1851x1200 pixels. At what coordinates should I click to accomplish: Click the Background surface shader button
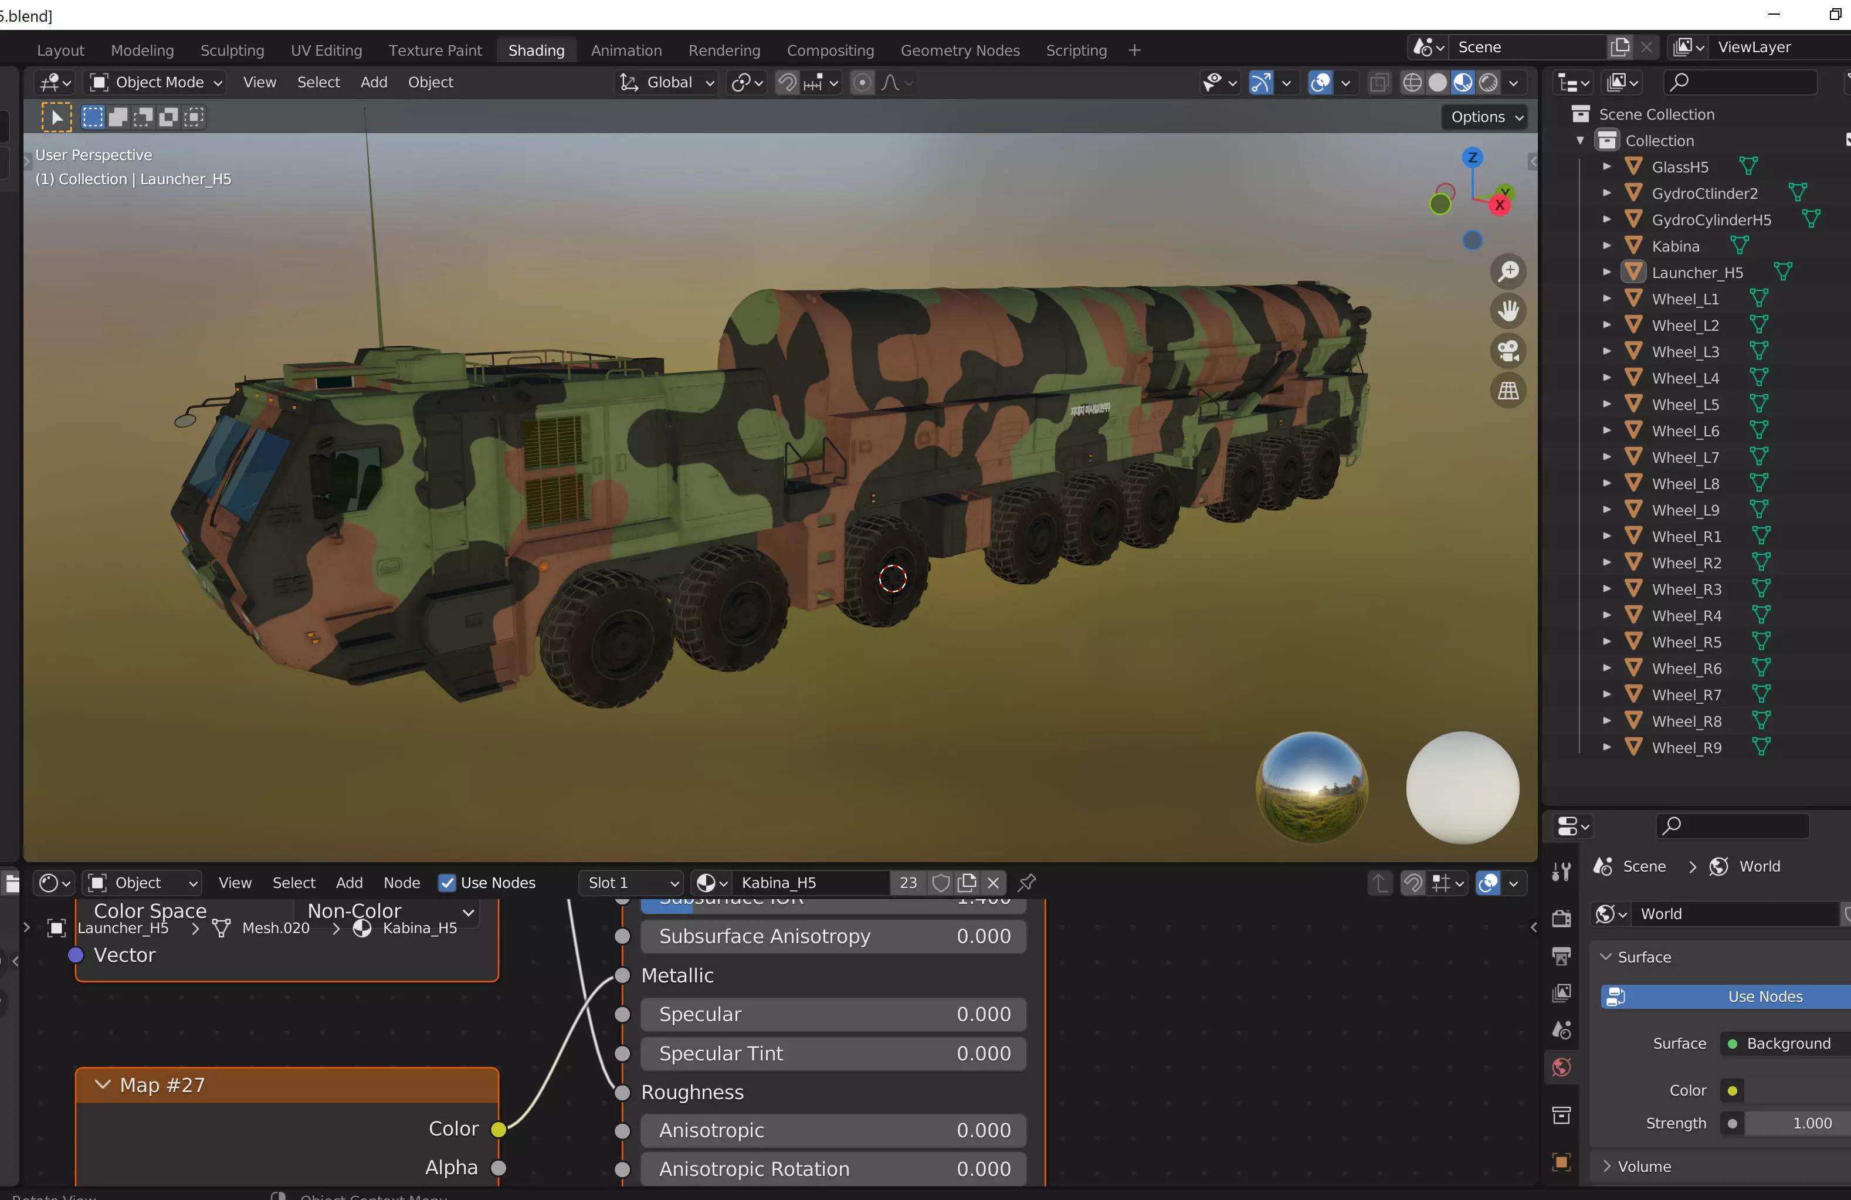tap(1787, 1043)
